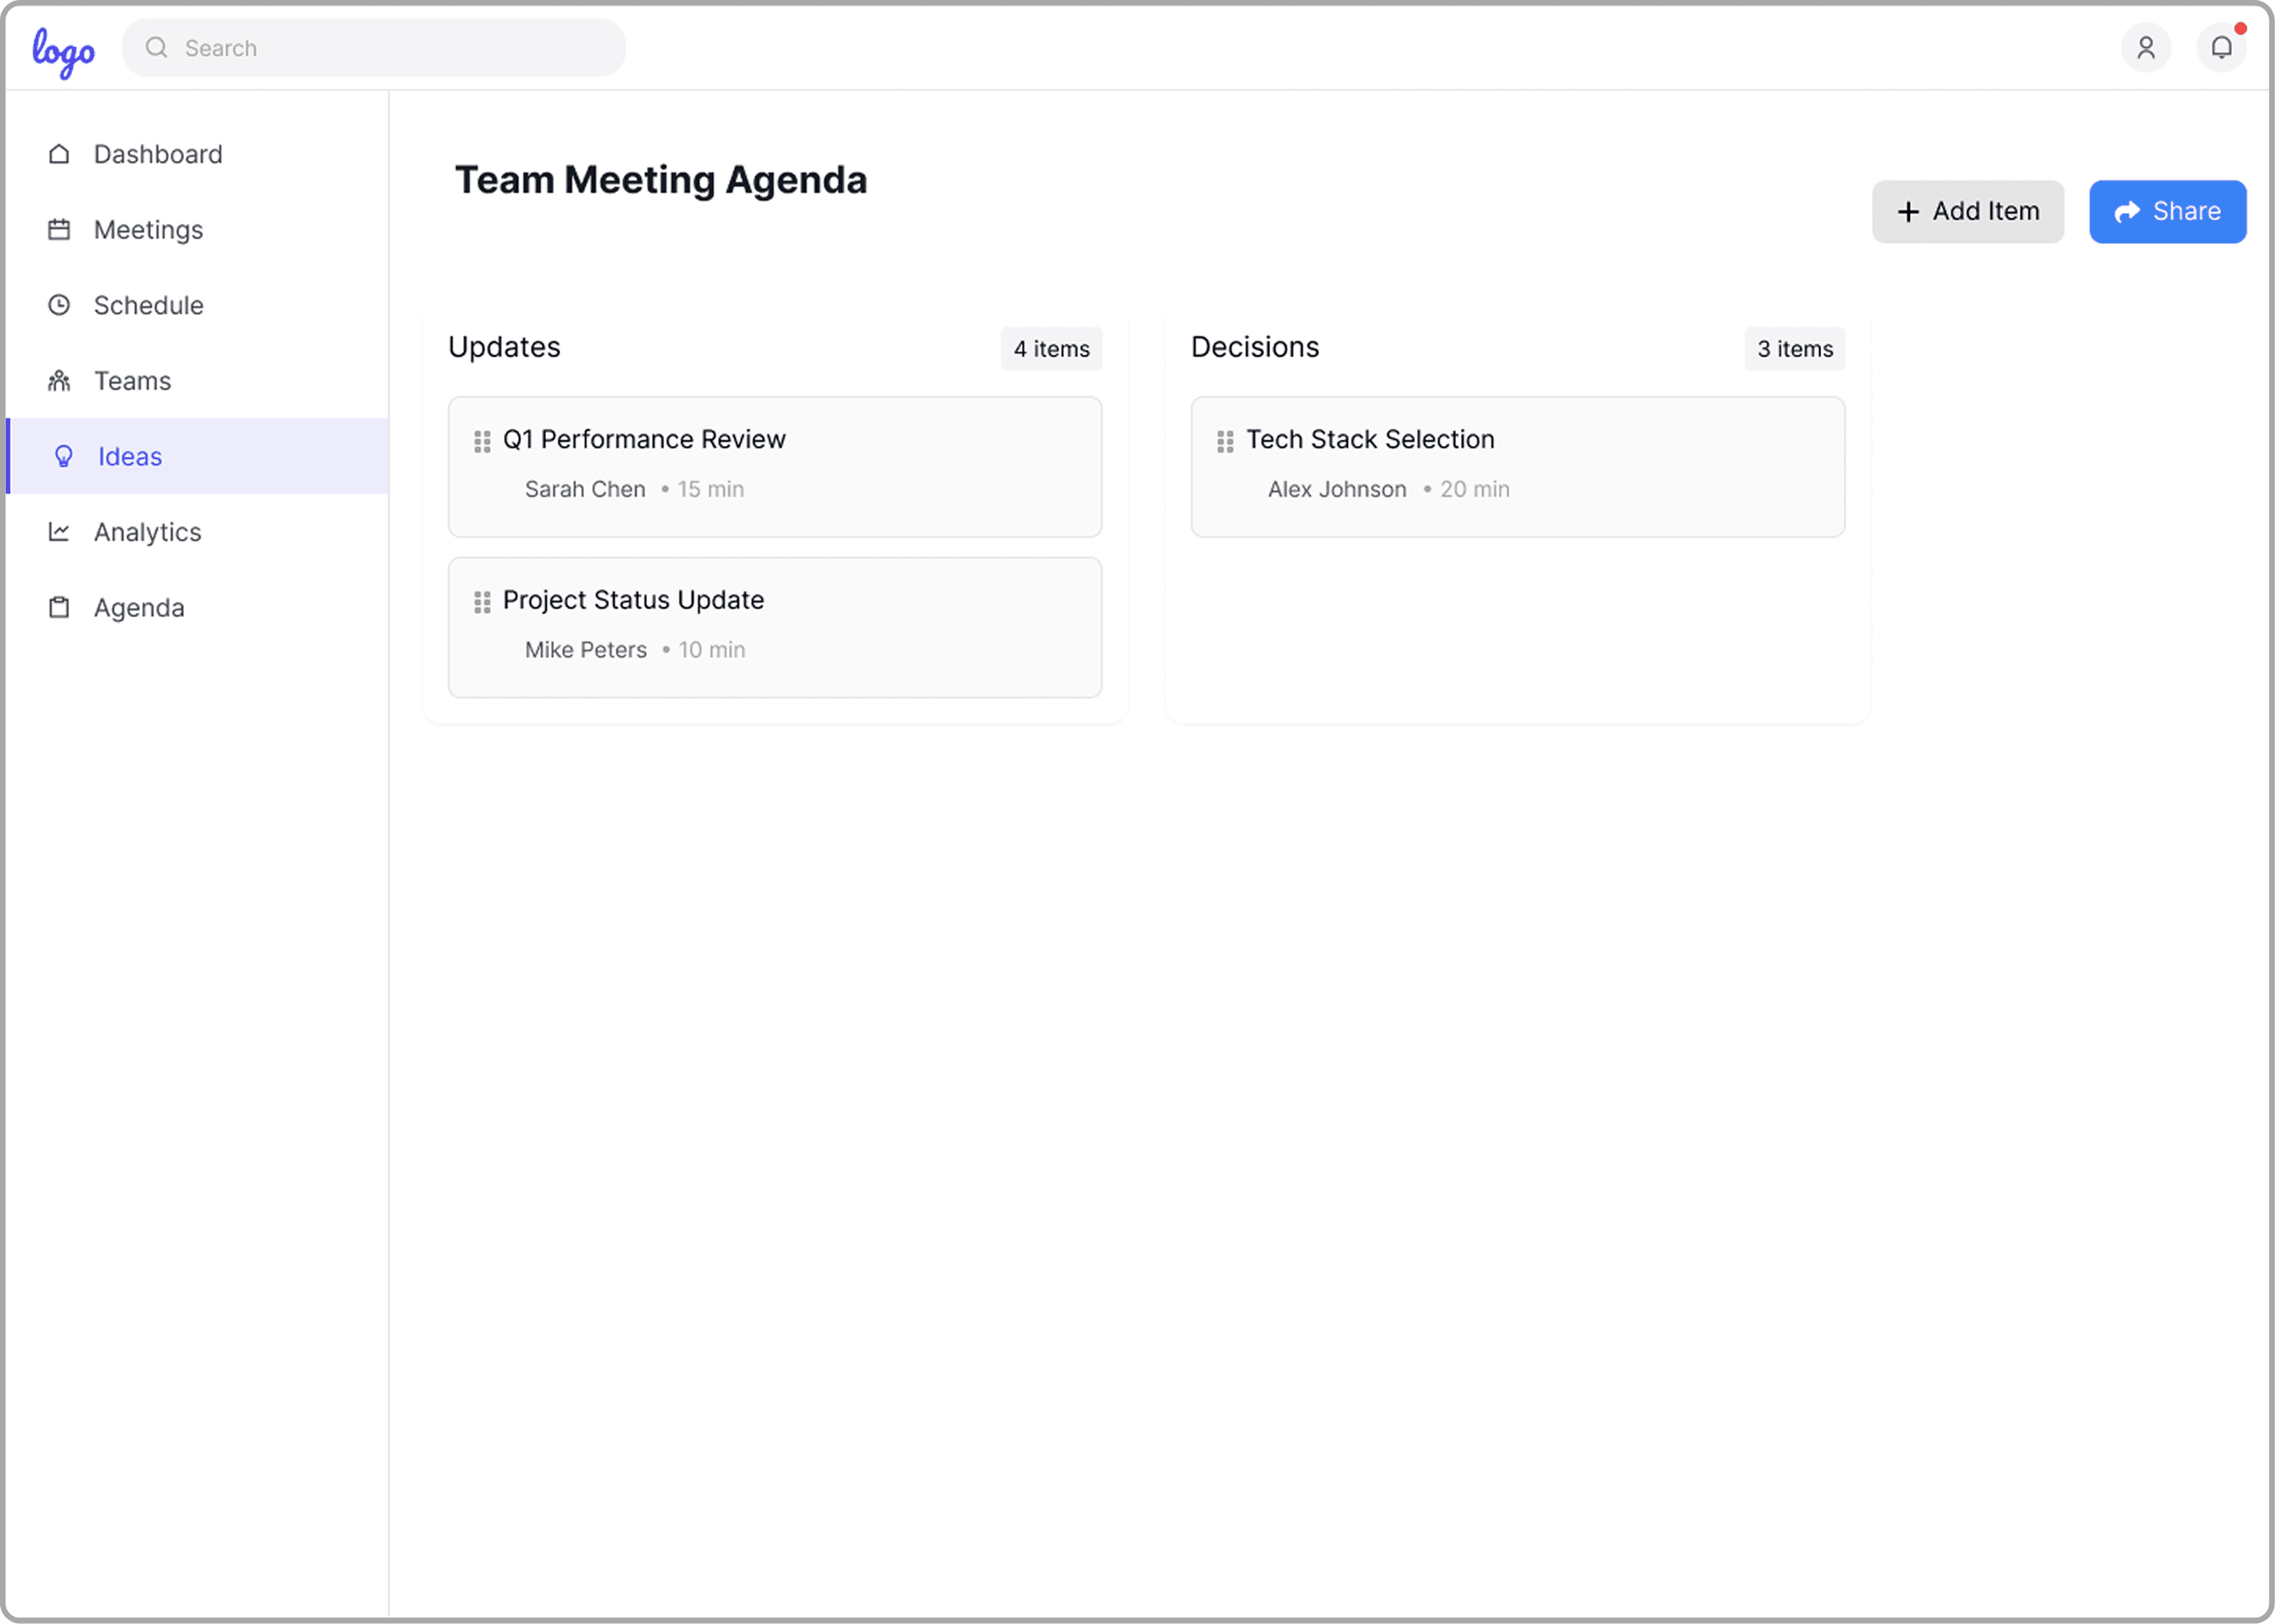Click the Decisions 3 items badge
The height and width of the screenshot is (1624, 2275).
tap(1794, 349)
